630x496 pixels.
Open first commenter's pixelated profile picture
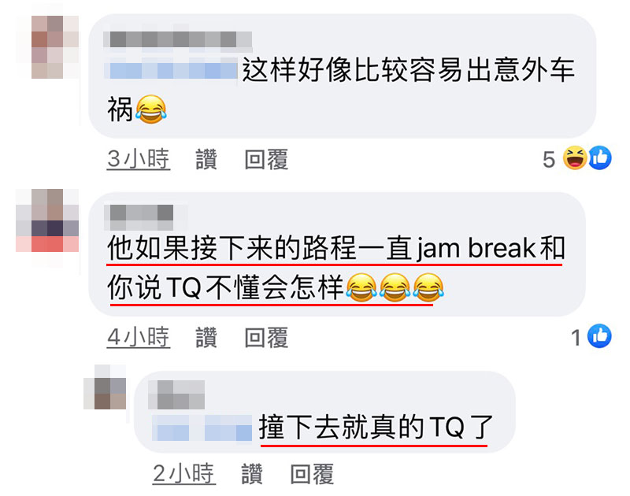pos(47,47)
